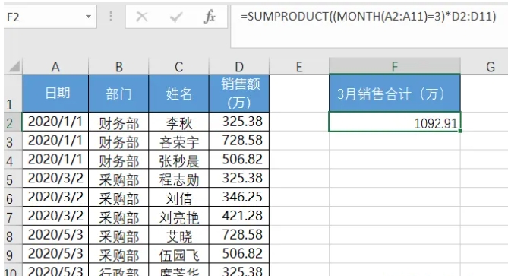Click the 销售额(万) header cell
Image resolution: width=508 pixels, height=276 pixels.
239,94
